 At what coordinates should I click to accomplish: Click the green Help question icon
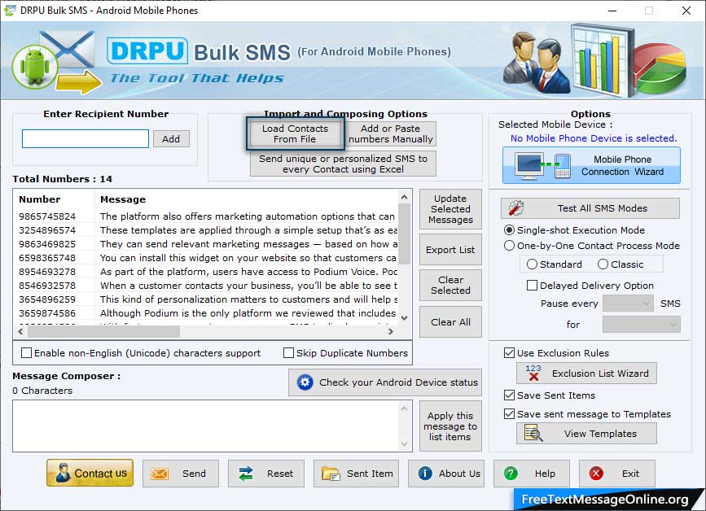[x=511, y=474]
